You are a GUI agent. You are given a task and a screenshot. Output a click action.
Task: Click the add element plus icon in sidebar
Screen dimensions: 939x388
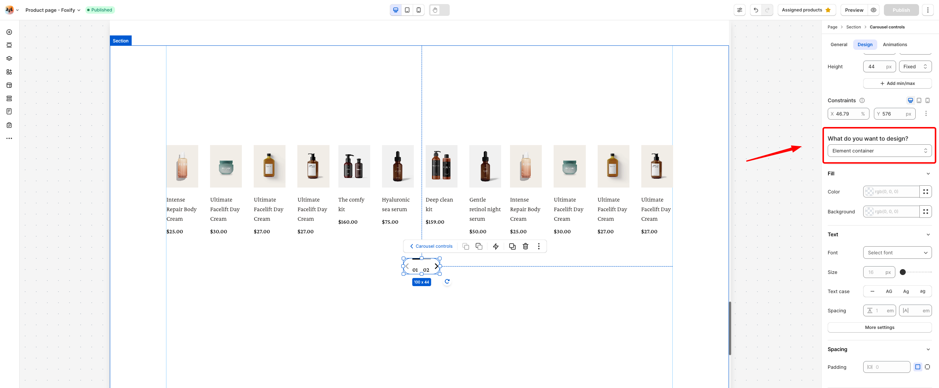coord(9,32)
